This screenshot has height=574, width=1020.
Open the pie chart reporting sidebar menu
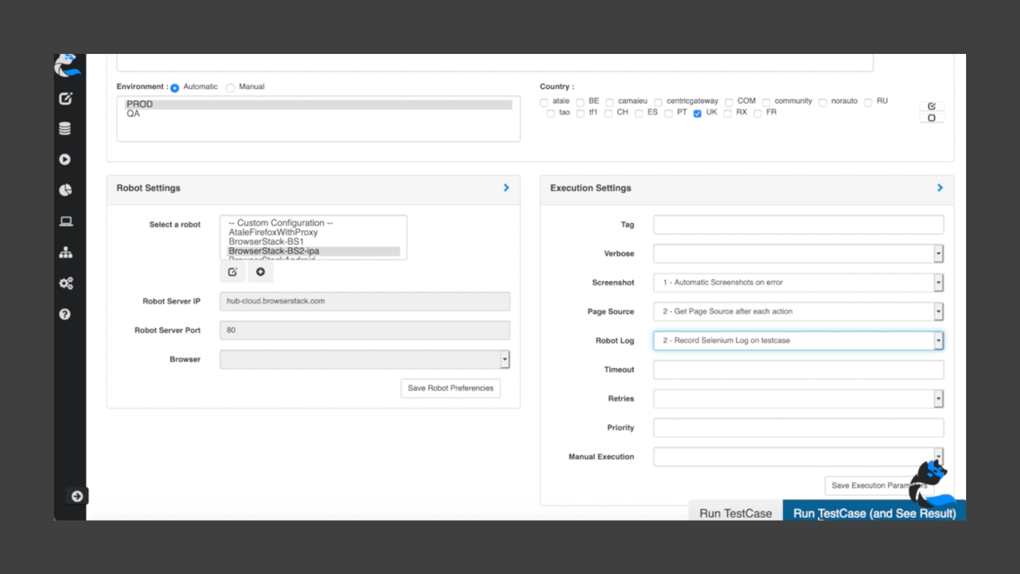(x=65, y=190)
